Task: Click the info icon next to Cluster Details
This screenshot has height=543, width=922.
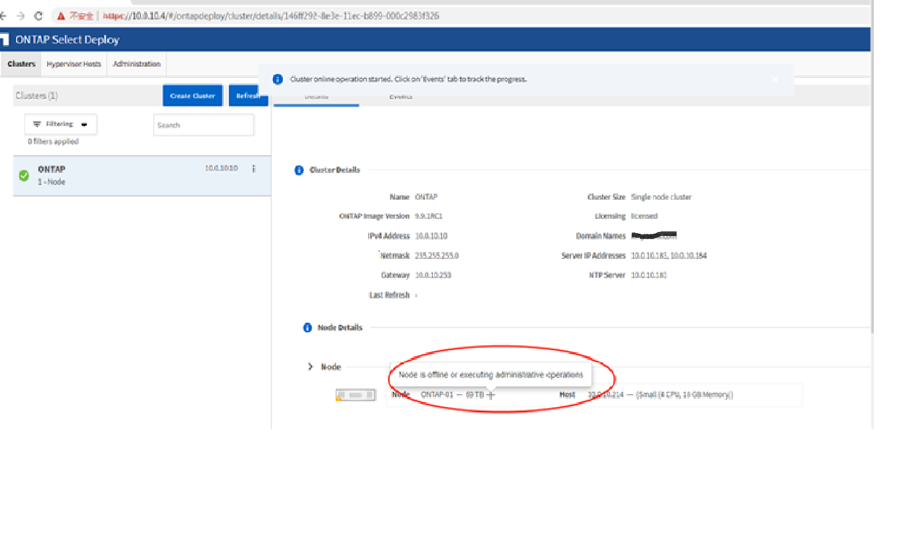Action: coord(299,170)
